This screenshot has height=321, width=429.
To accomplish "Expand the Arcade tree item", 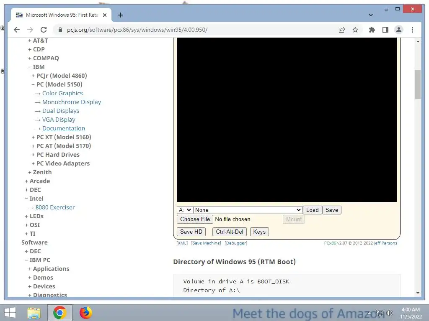I will [37, 181].
